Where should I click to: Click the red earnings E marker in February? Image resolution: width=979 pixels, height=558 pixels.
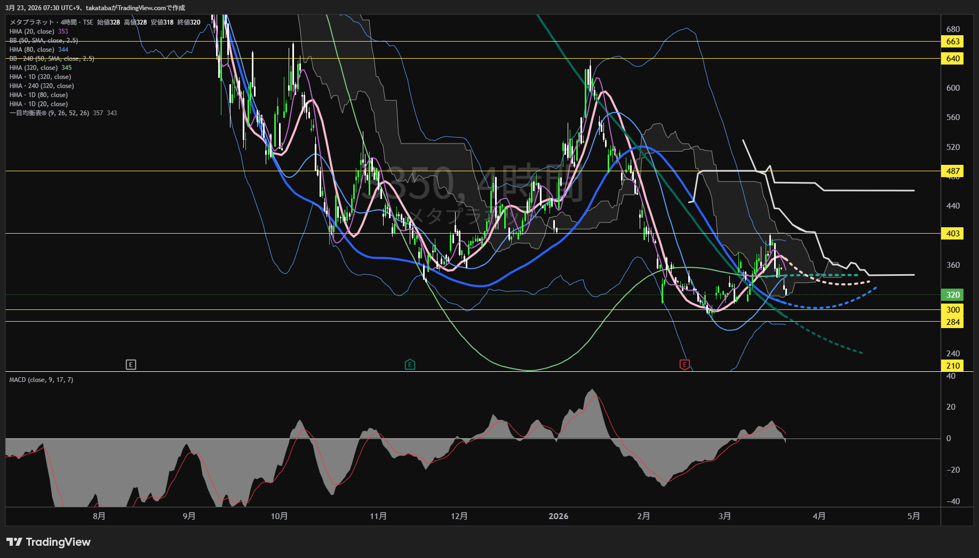684,365
